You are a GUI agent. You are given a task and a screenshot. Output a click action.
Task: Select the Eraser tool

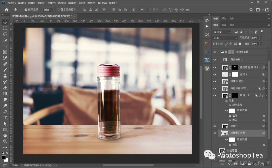tap(5, 88)
